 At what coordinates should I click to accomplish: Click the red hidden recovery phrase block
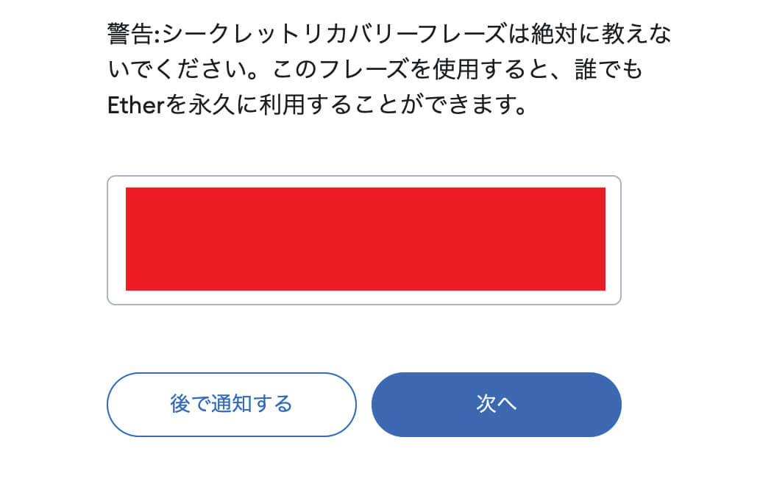tap(365, 239)
